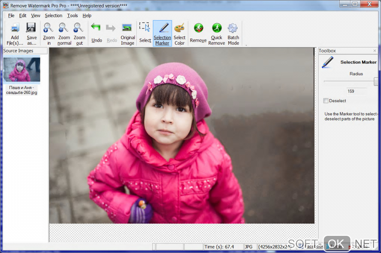Click on the girl's photo in the canvas
Screen dimensions: 381x253
182,136
